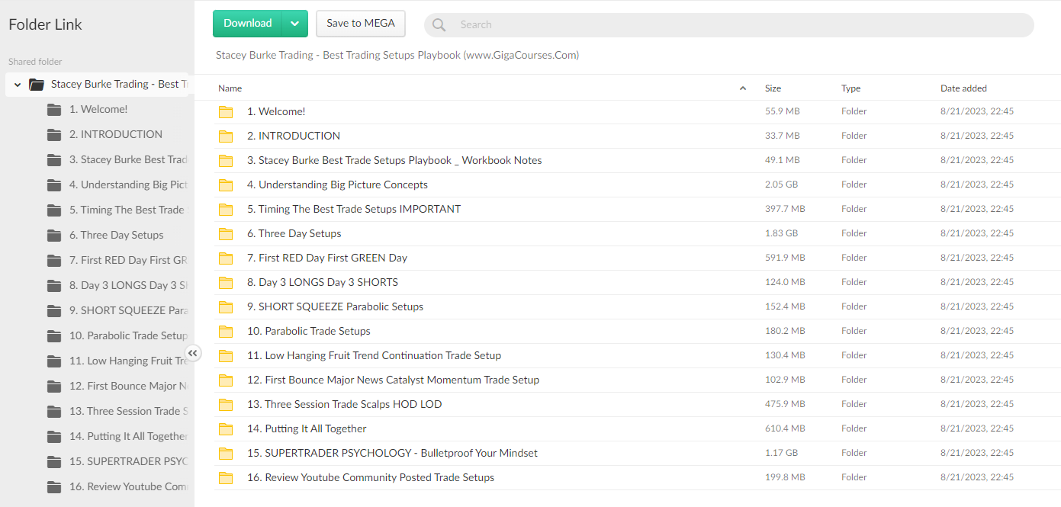Click sidebar folder icon for 2. INTRODUCTION
1061x507 pixels.
click(54, 135)
